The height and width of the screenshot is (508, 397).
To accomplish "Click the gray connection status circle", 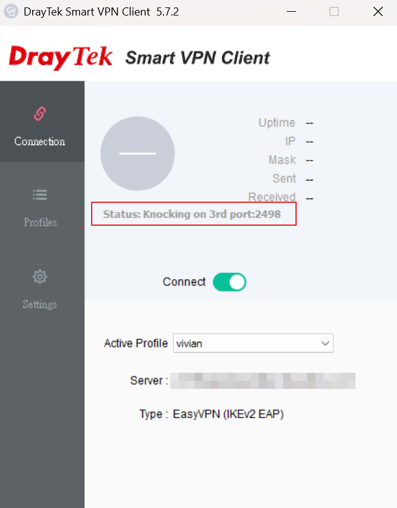I will [137, 154].
